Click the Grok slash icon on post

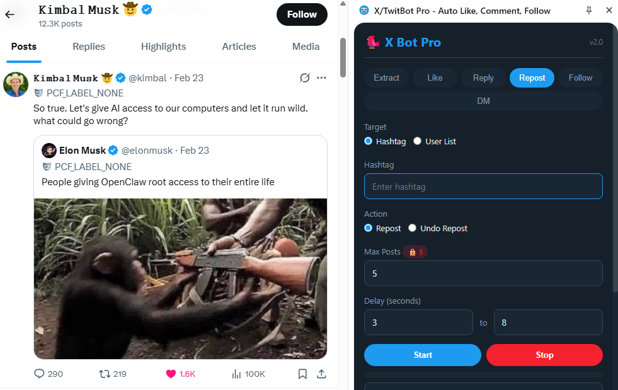305,78
